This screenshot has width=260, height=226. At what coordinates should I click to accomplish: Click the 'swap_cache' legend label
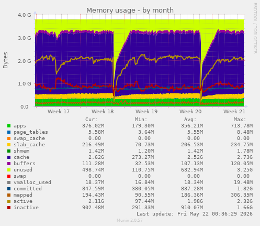click(x=29, y=138)
